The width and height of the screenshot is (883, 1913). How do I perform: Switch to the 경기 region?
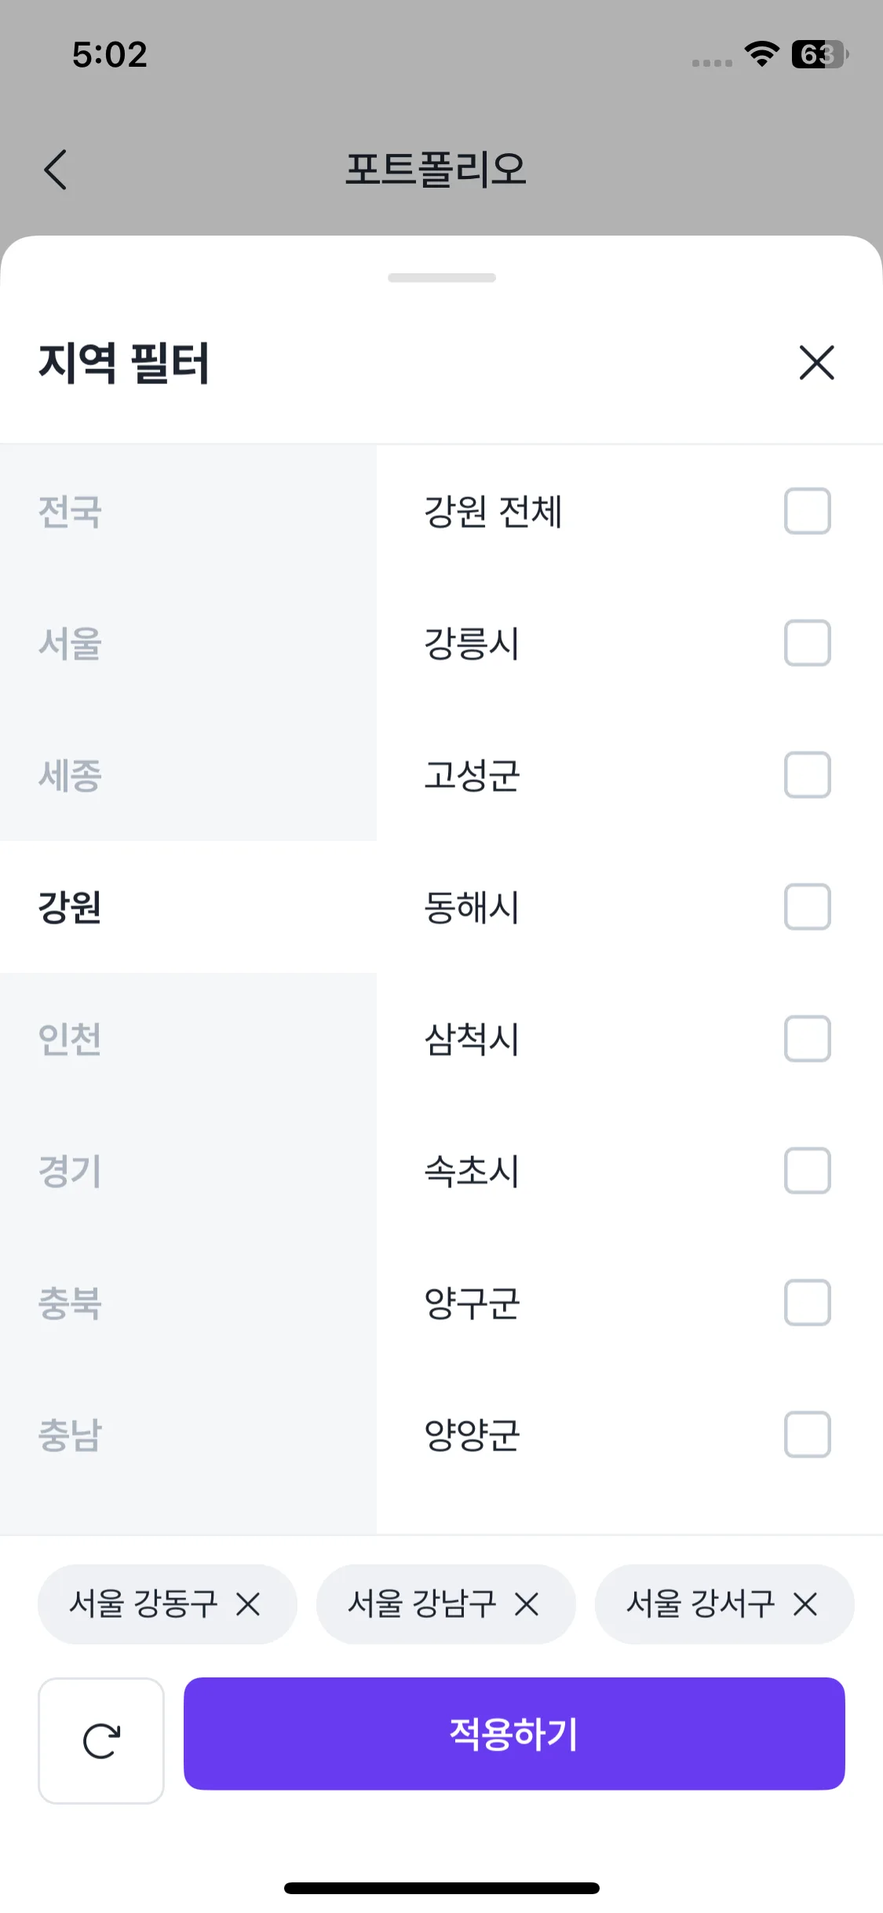(71, 1172)
